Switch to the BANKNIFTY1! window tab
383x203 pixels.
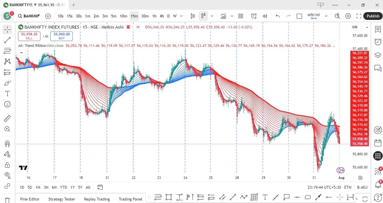pos(35,5)
